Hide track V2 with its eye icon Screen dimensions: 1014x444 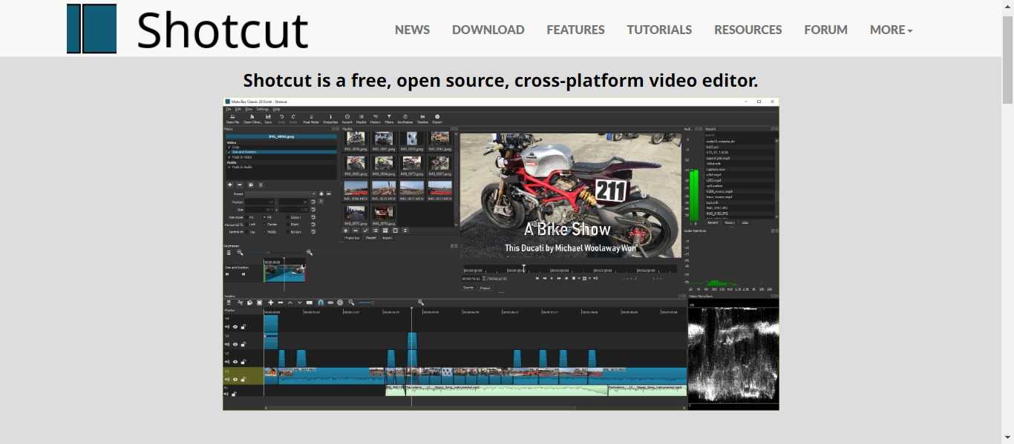point(236,362)
